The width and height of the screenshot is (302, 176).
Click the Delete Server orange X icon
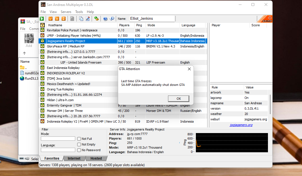click(57, 19)
